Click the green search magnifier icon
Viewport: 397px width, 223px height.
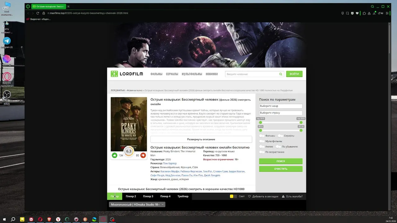[x=281, y=74]
